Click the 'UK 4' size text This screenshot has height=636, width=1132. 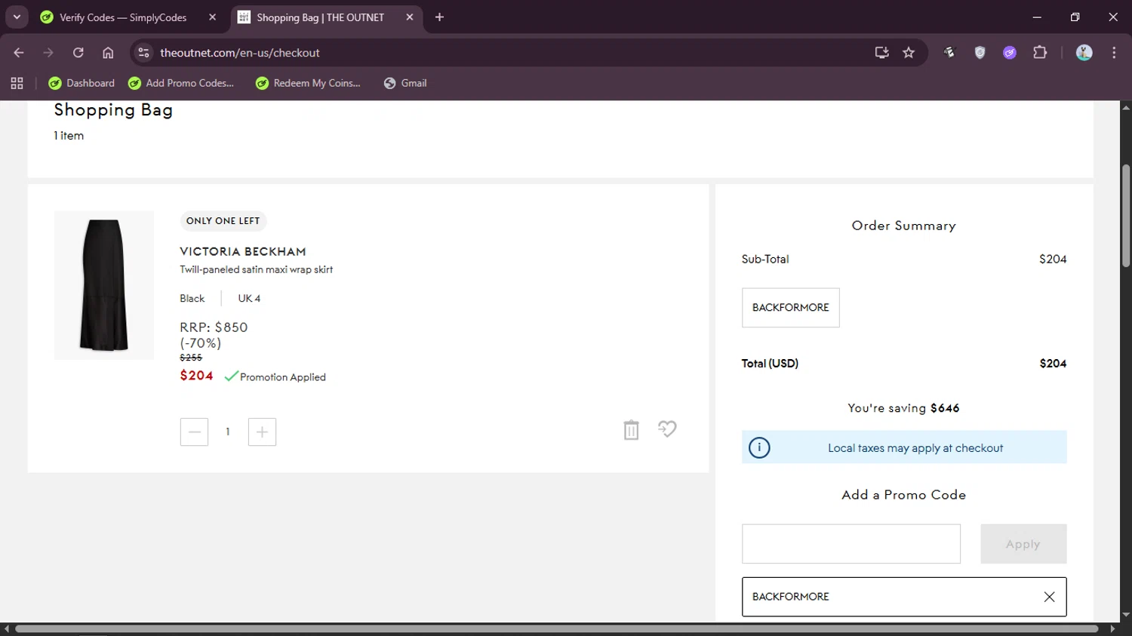(x=249, y=298)
